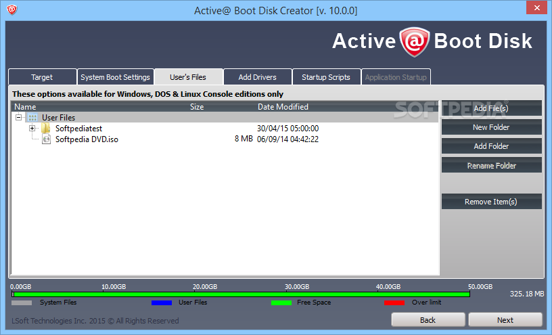This screenshot has width=552, height=335.
Task: Click the 20.00GB scale label
Action: [x=205, y=287]
